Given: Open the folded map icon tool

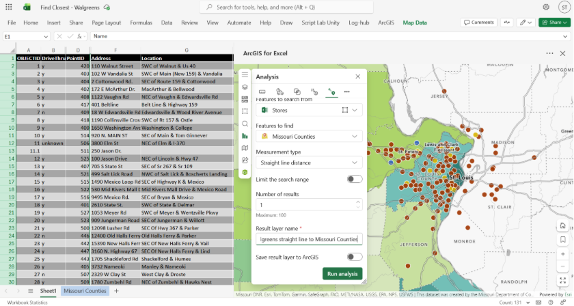Looking at the screenshot, I should 245,148.
